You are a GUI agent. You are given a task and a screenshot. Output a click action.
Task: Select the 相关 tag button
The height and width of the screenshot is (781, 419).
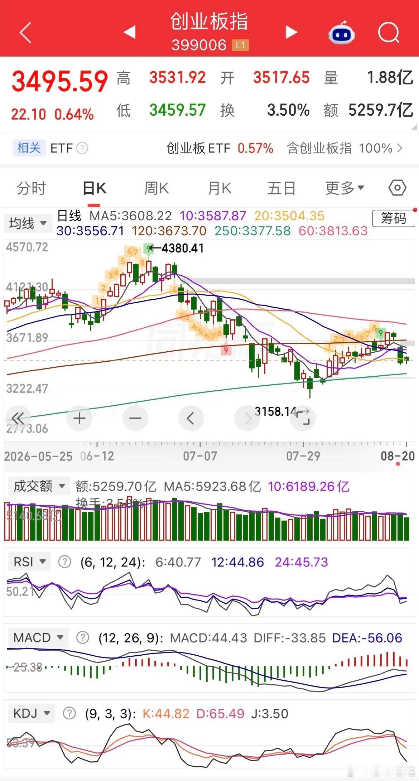(x=29, y=148)
